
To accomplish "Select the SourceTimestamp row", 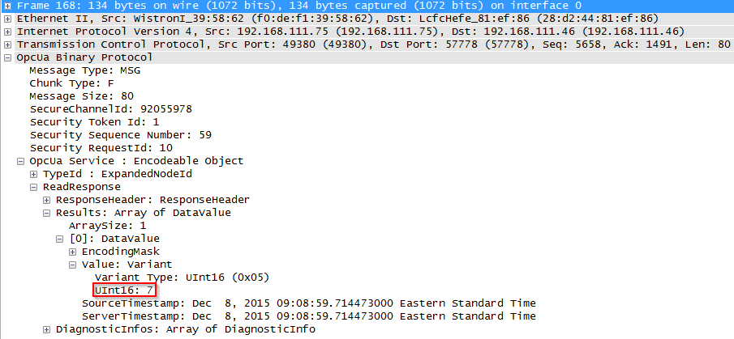I will click(x=309, y=303).
